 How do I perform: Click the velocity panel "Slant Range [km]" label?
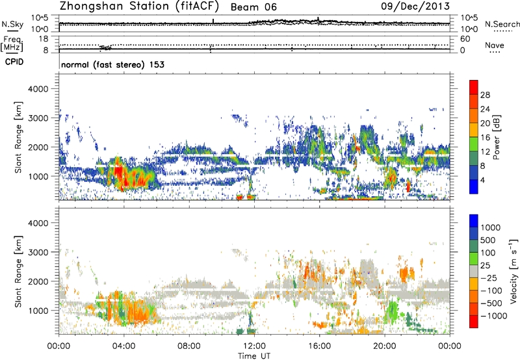tap(18, 271)
